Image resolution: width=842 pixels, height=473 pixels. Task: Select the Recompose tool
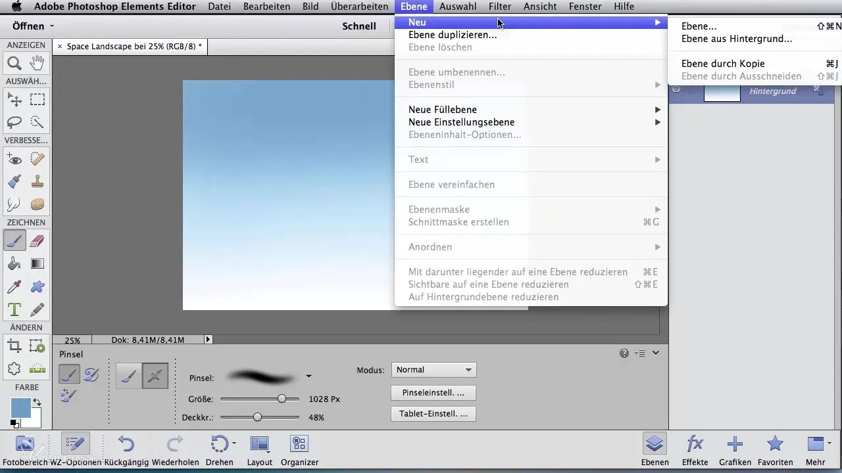[37, 346]
